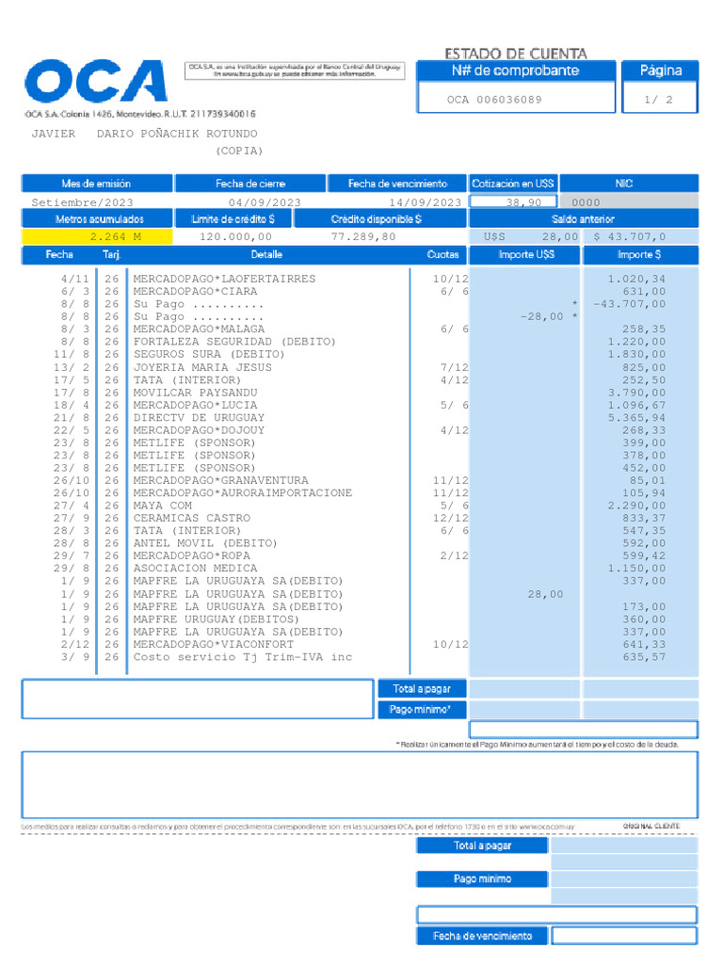The width and height of the screenshot is (723, 964).
Task: Click the closing date 04/09/2023
Action: click(265, 202)
